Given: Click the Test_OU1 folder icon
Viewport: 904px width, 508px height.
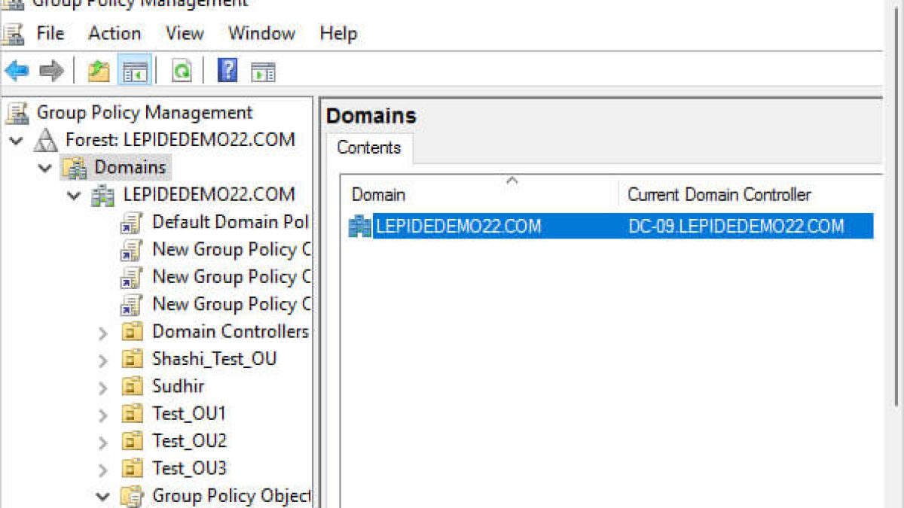Looking at the screenshot, I should 132,414.
